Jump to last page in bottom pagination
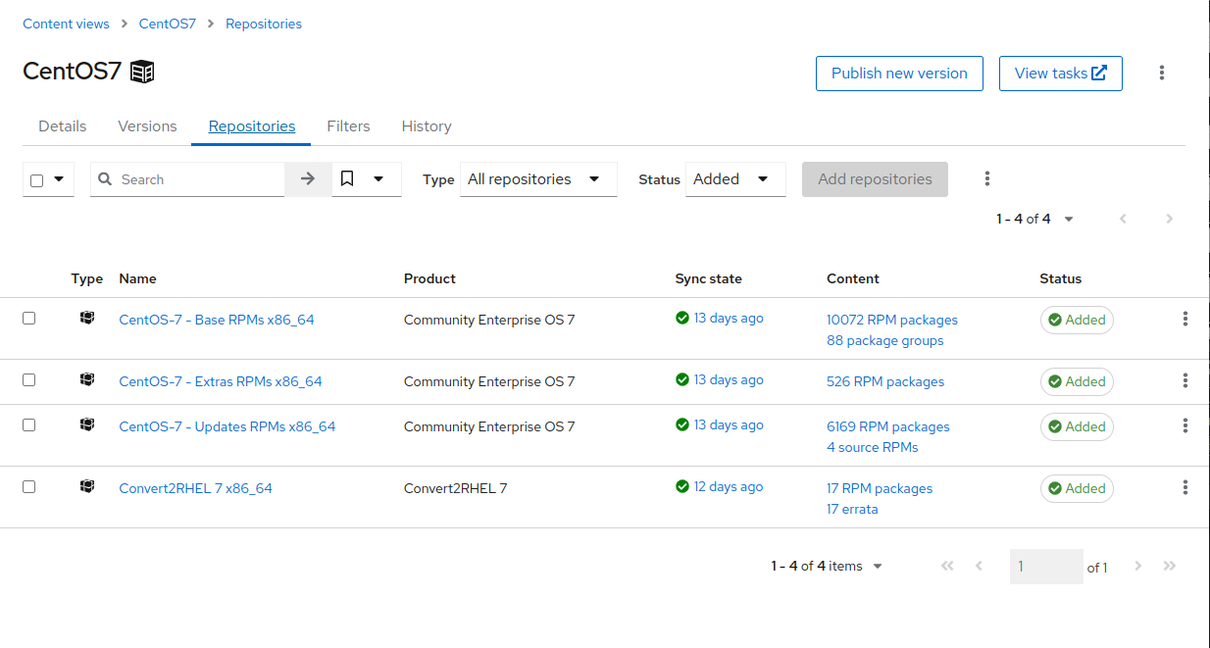This screenshot has height=648, width=1210. (x=1169, y=566)
